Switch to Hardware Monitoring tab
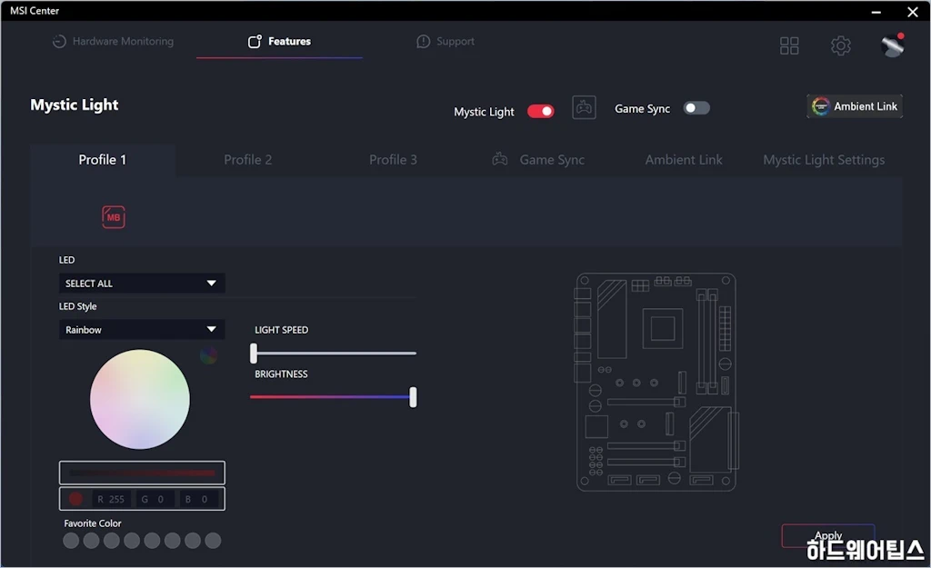 tap(114, 42)
